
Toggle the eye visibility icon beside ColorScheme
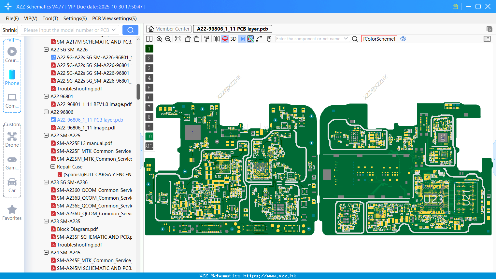[403, 39]
